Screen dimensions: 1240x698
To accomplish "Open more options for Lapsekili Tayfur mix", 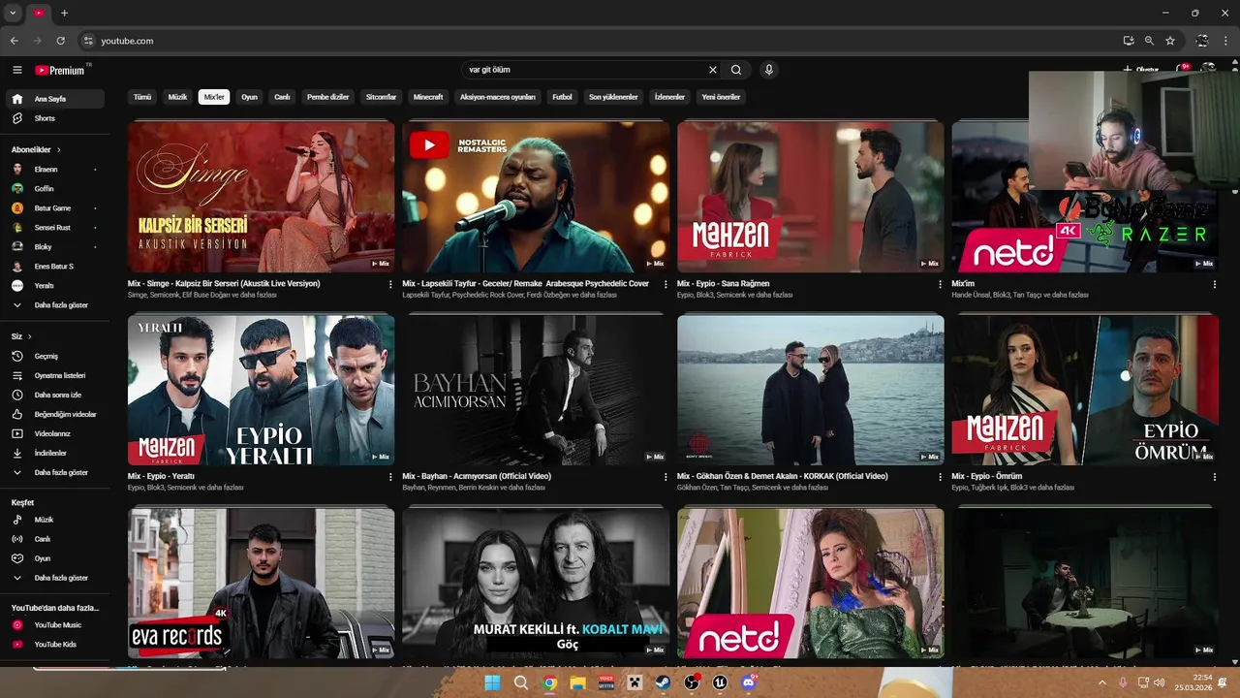I will (x=666, y=284).
